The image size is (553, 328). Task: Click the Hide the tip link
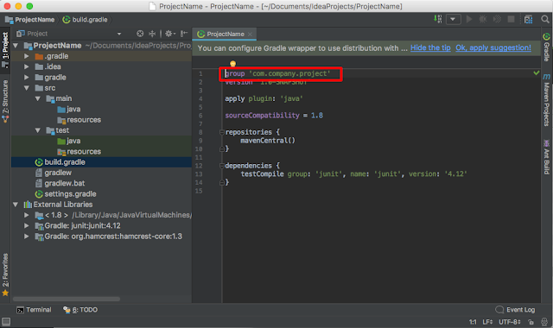coord(430,48)
